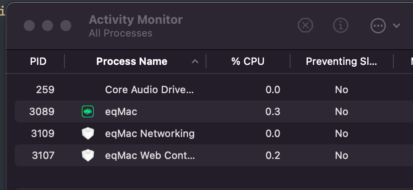Screen dimensions: 413x190
Task: Sort processes by % CPU column
Action: 248,61
